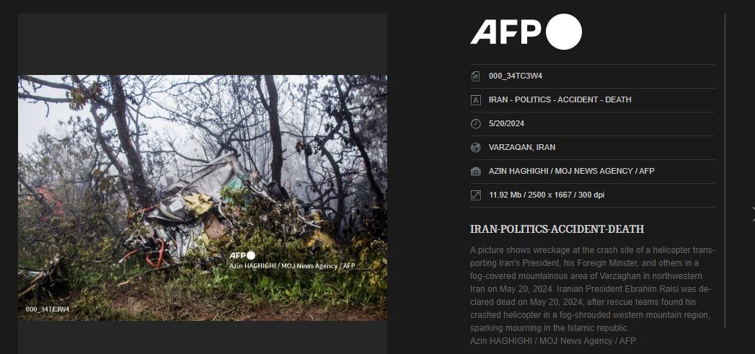Click the AZIN HAGHIGHI / MOJ NEWS AGENCY / AFP credit
Screen dimensions: 755x354
(x=572, y=171)
